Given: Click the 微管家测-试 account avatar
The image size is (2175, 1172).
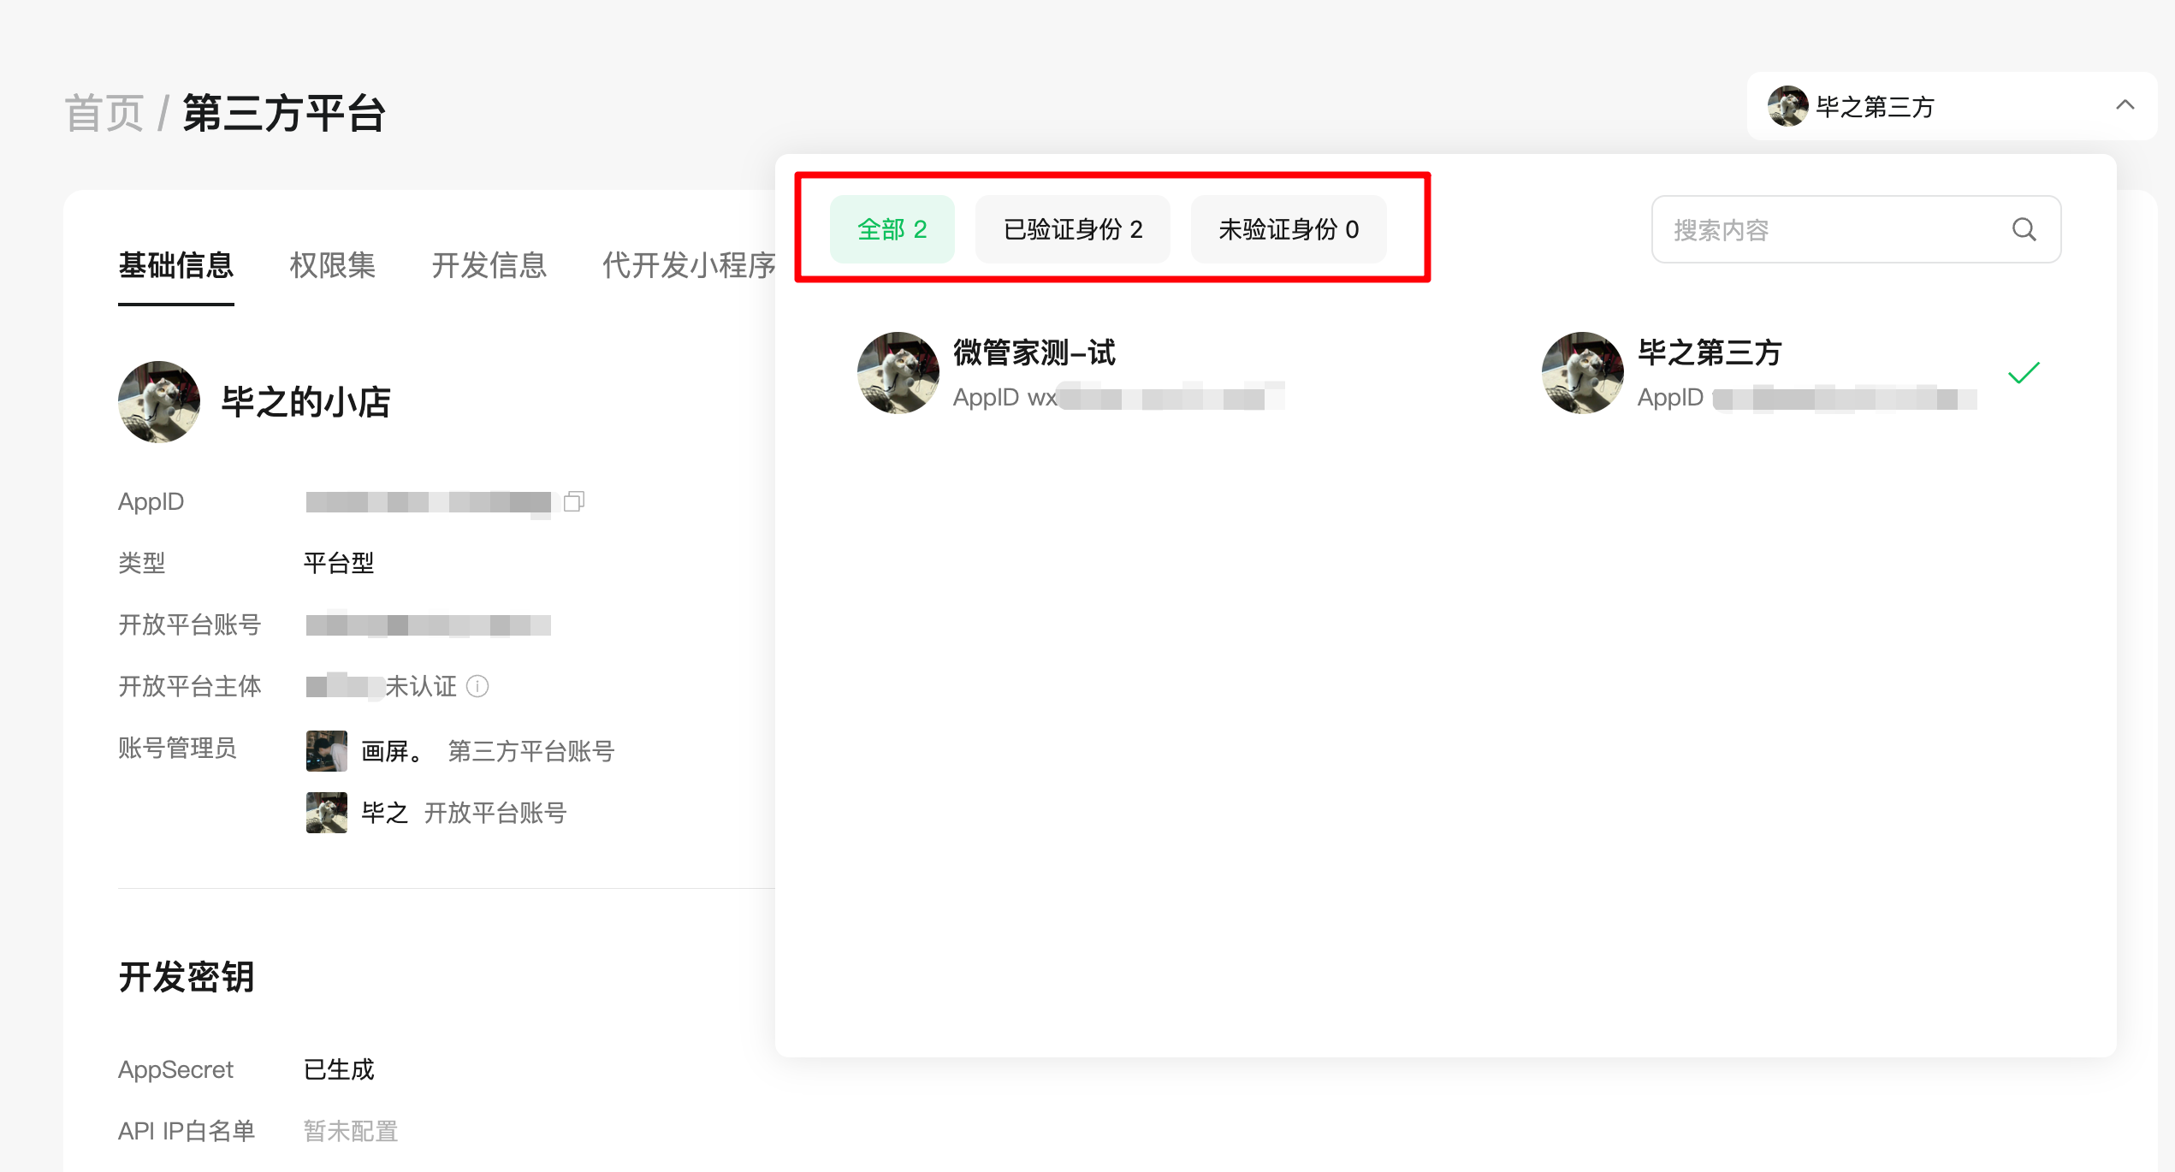Looking at the screenshot, I should coord(898,373).
